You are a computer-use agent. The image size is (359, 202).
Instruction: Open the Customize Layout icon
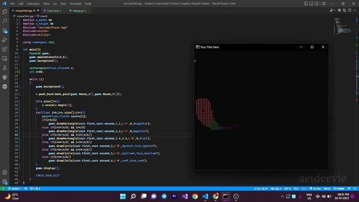click(x=324, y=4)
